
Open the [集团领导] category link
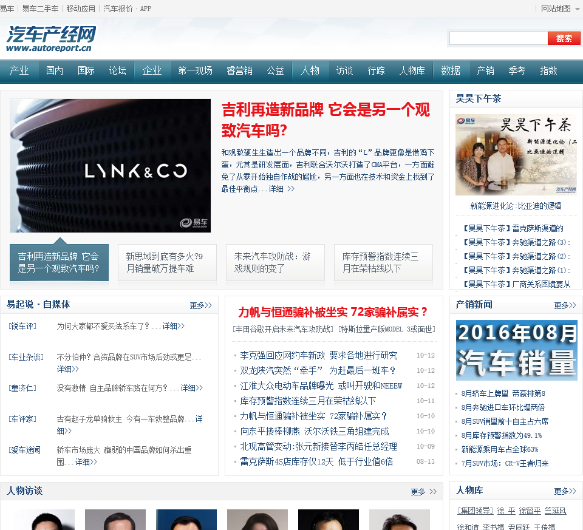tap(475, 511)
